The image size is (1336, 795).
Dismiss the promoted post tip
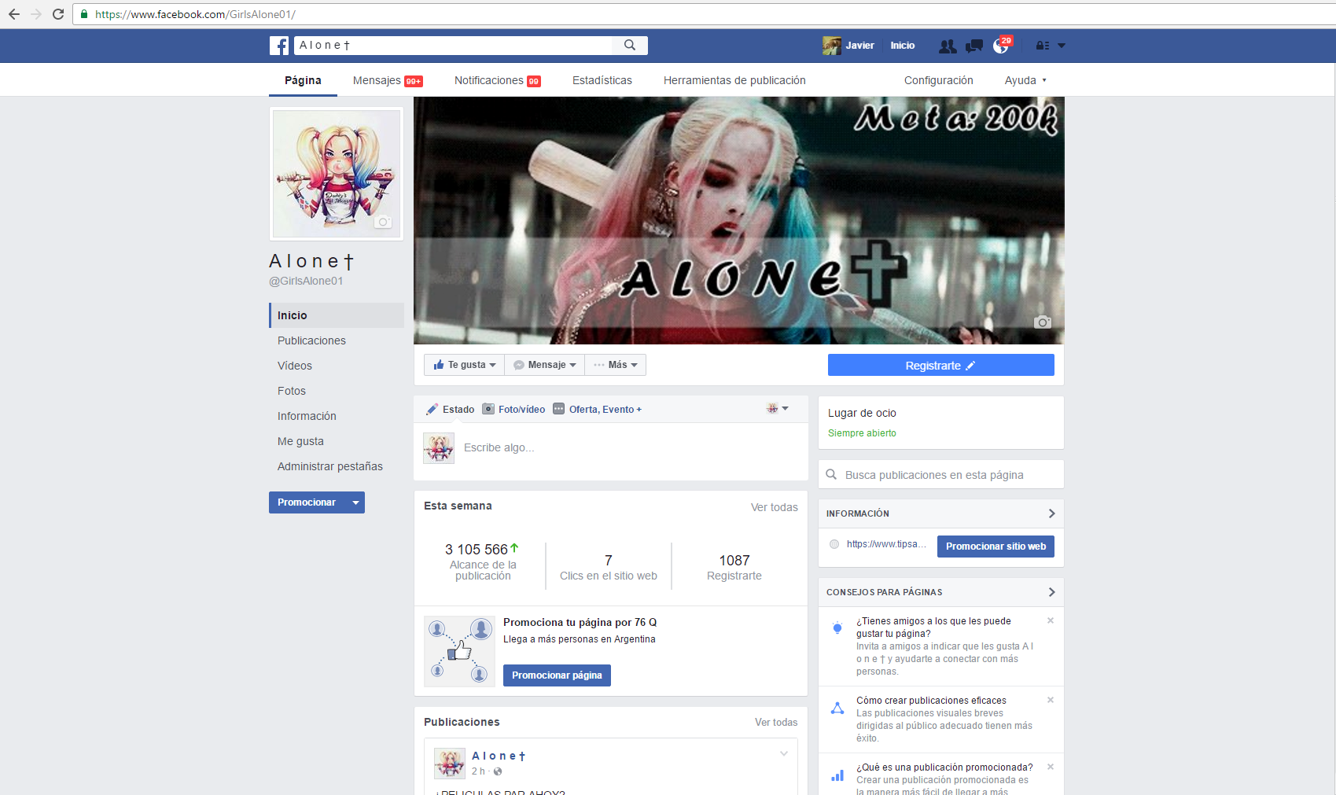(x=1051, y=767)
